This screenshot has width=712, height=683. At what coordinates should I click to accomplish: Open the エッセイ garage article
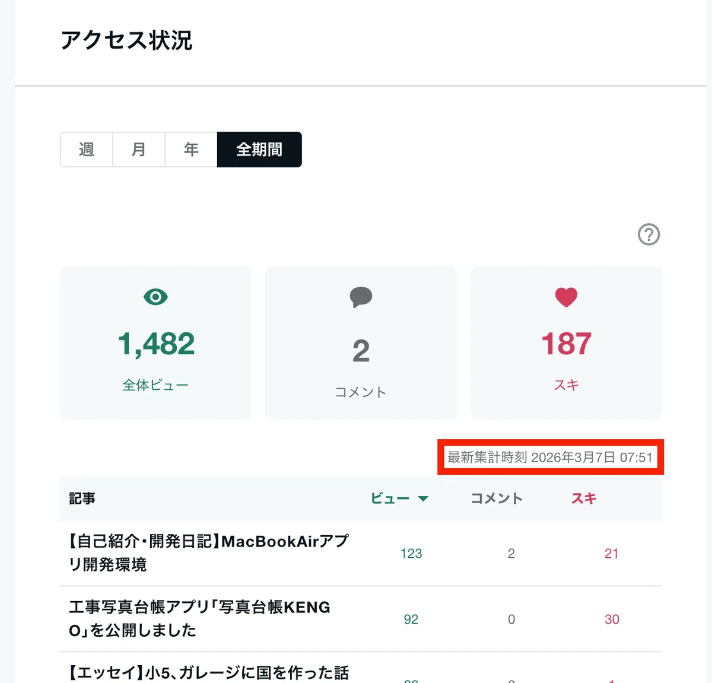(x=209, y=673)
